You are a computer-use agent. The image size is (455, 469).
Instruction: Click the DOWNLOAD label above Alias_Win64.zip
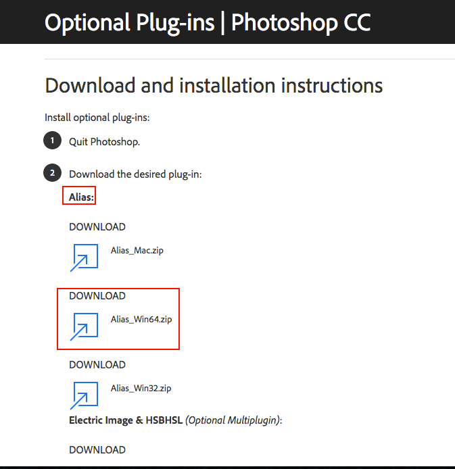click(97, 296)
